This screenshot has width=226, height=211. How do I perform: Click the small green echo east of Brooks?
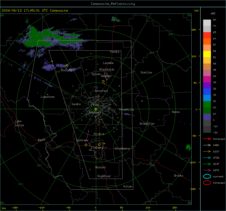click(188, 147)
